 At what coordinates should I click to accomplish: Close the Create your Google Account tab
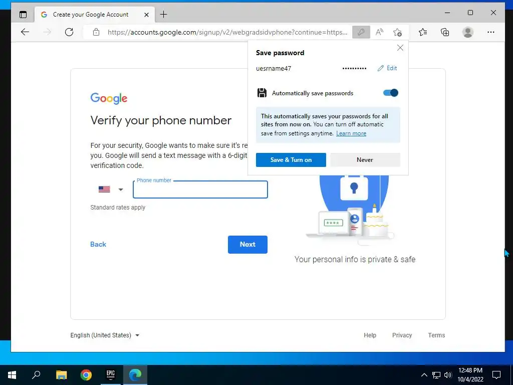click(x=147, y=15)
